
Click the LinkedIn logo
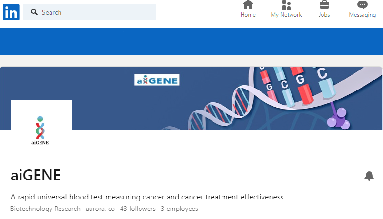click(11, 12)
